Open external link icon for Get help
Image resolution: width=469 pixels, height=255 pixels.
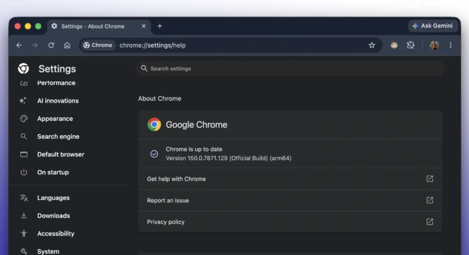click(x=430, y=179)
